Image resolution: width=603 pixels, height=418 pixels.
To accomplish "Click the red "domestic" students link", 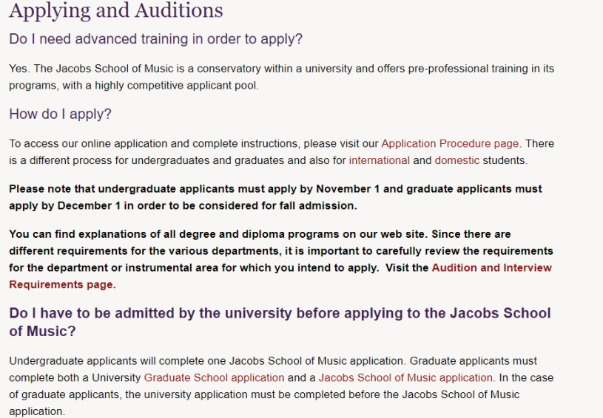I will (457, 160).
